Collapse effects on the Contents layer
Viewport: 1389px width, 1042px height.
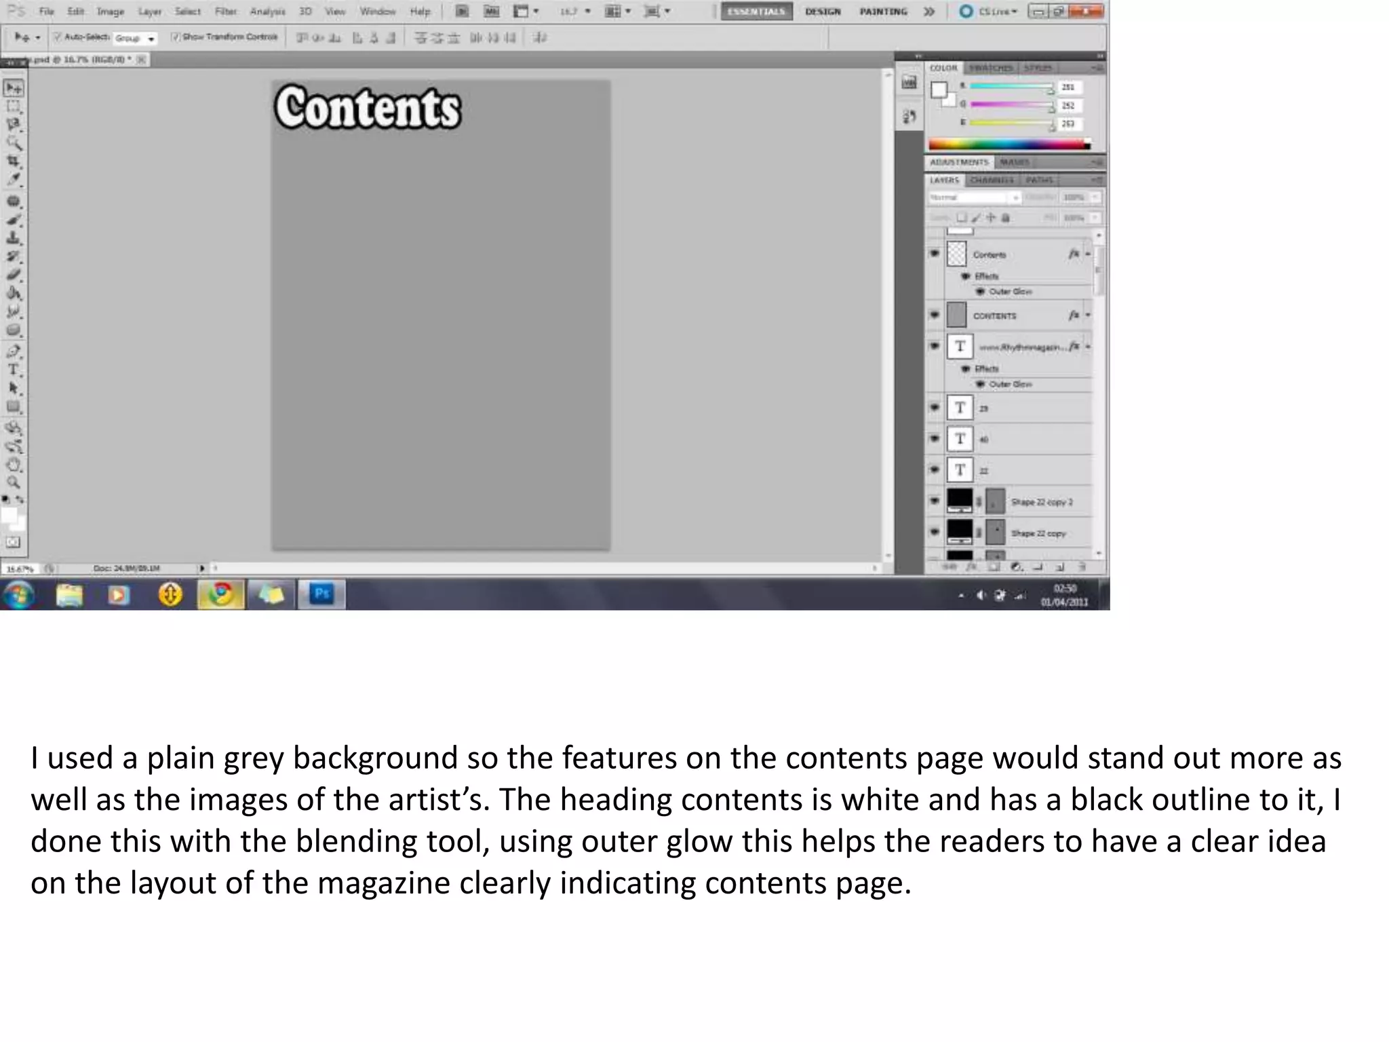point(1088,254)
